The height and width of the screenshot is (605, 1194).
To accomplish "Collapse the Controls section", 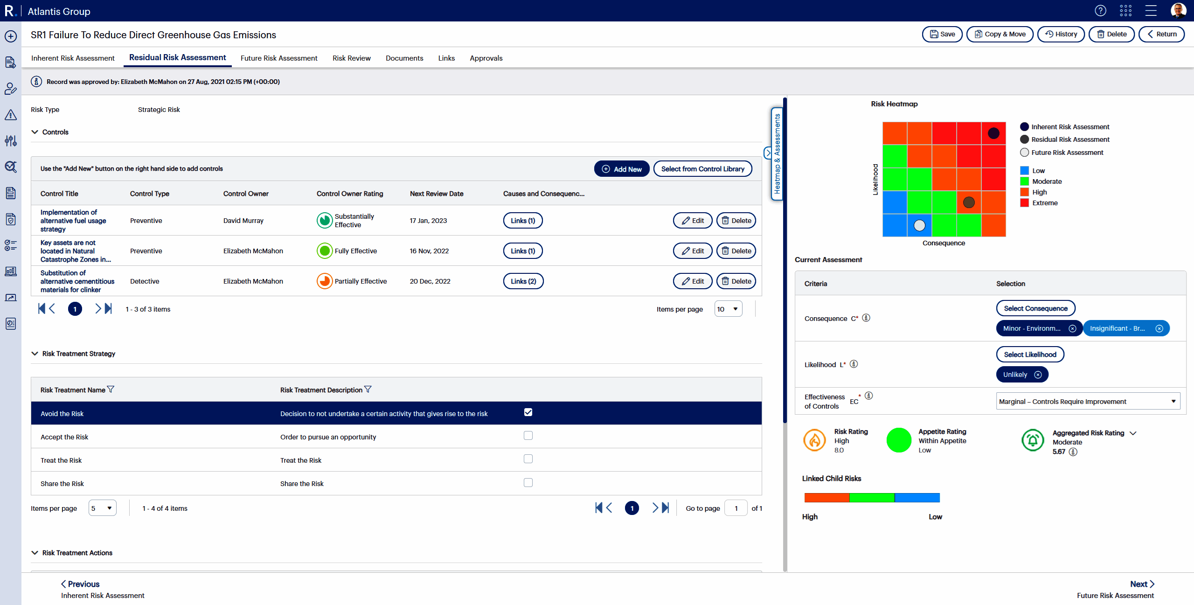I will click(x=35, y=132).
